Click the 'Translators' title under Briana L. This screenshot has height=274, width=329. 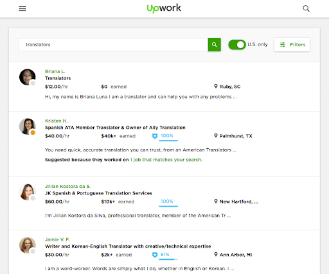click(x=58, y=78)
